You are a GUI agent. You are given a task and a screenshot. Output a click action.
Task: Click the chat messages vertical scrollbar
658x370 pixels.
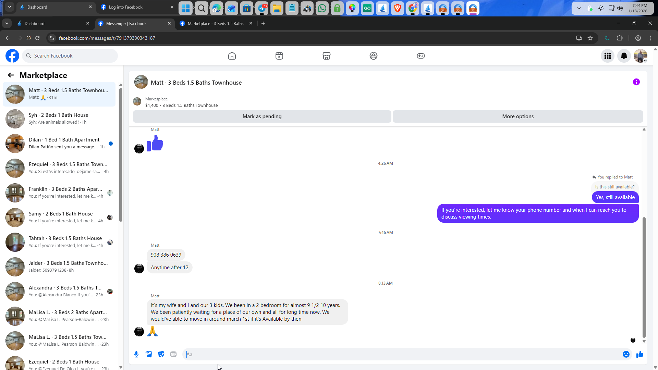(644, 277)
